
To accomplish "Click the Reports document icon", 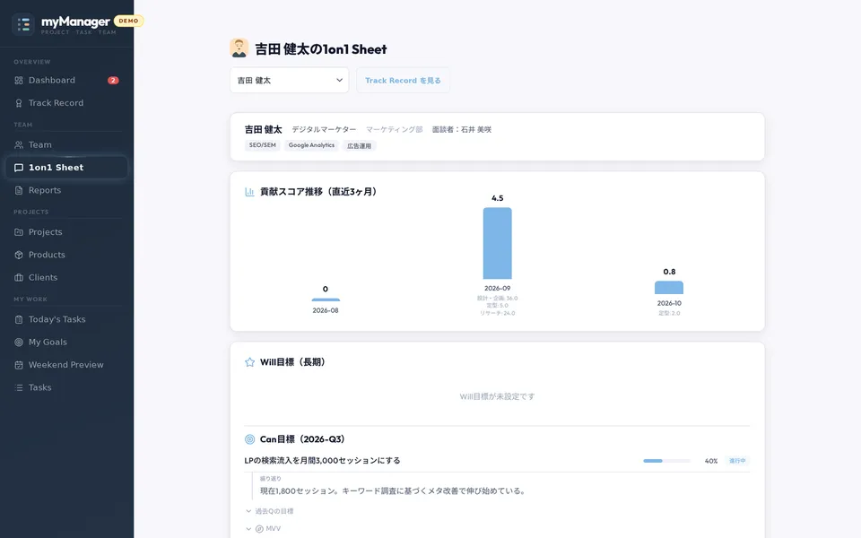I will pos(19,190).
